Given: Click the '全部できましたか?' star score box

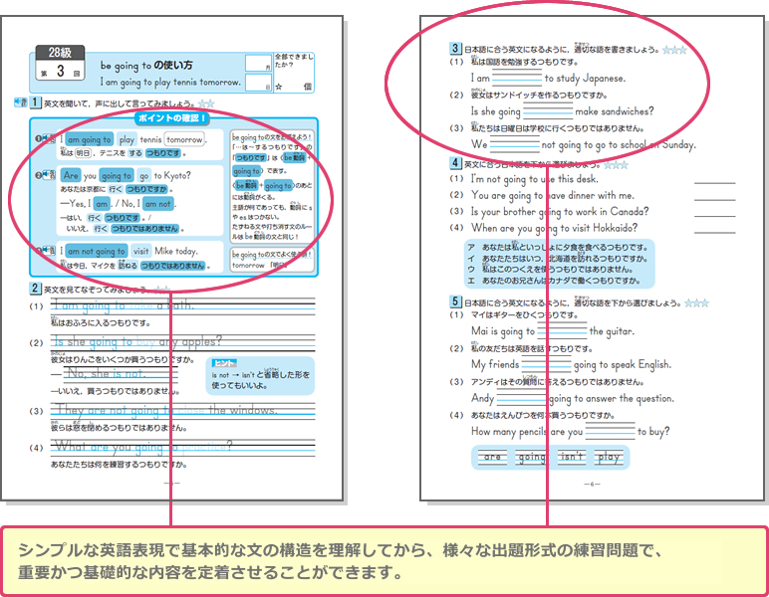Looking at the screenshot, I should (x=293, y=72).
